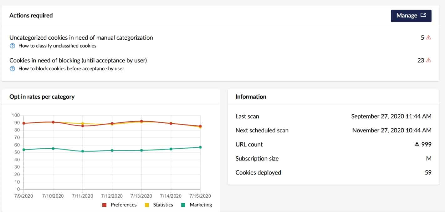The height and width of the screenshot is (213, 445).
Task: Click the Subscription size value M
Action: (429, 158)
